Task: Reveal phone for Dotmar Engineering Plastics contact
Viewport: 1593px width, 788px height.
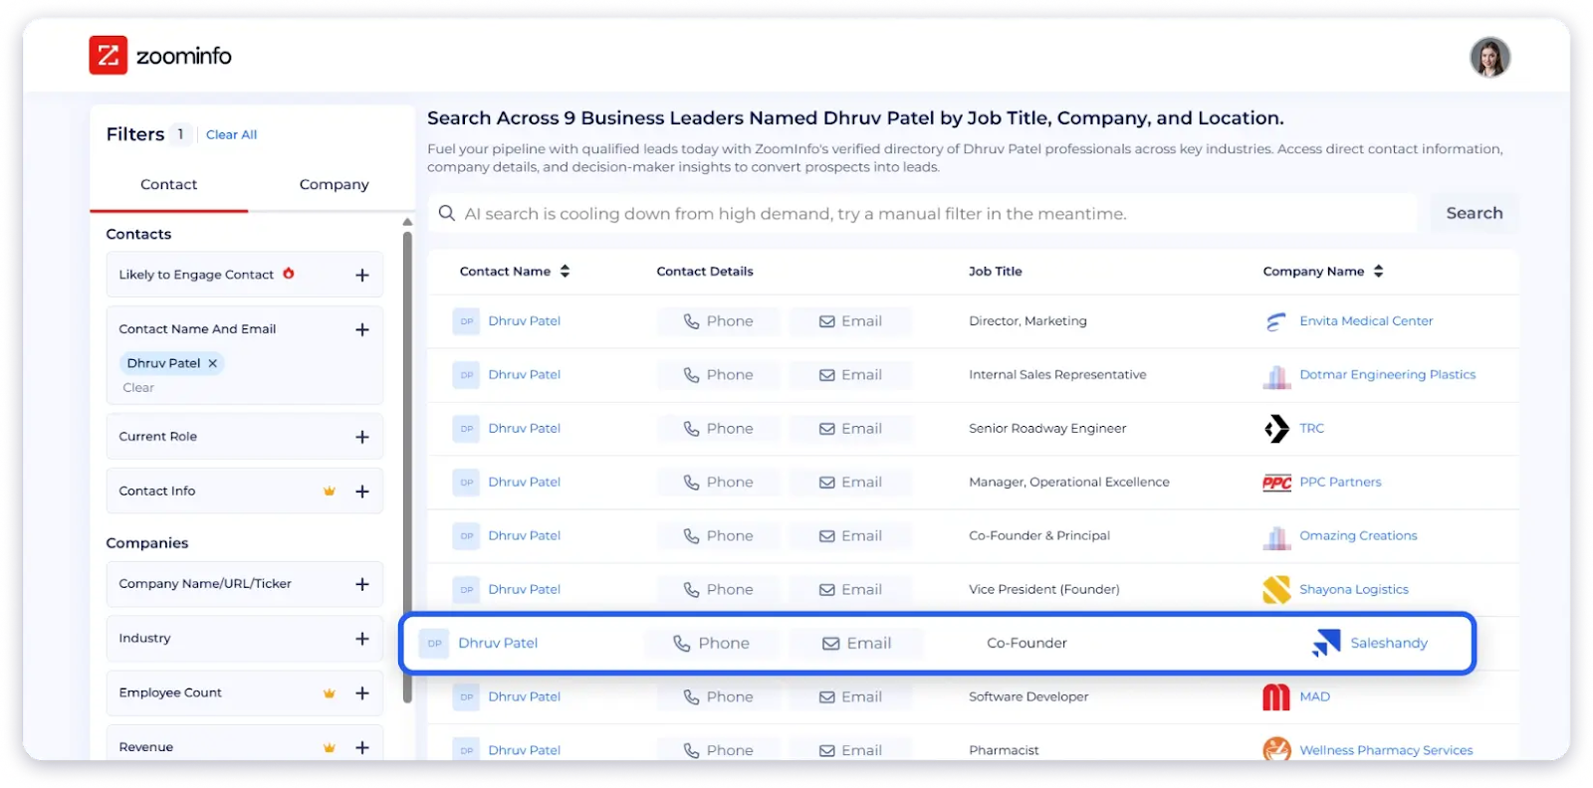Action: pyautogui.click(x=718, y=375)
